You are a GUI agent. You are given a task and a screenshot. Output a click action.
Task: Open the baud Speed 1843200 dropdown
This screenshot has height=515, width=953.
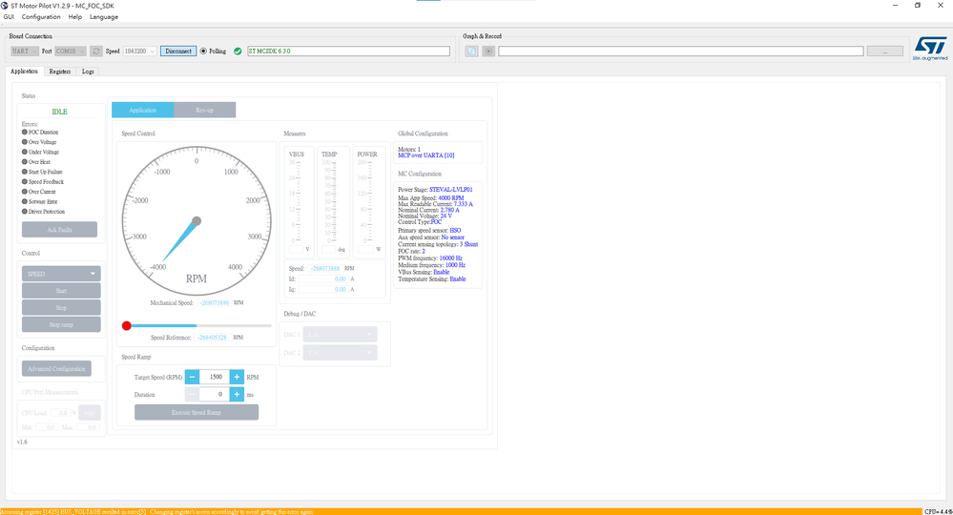click(140, 51)
